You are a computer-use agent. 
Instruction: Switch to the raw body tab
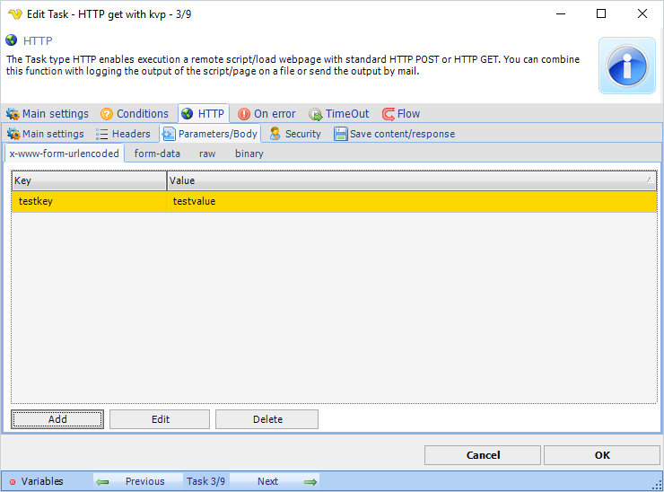pyautogui.click(x=207, y=154)
